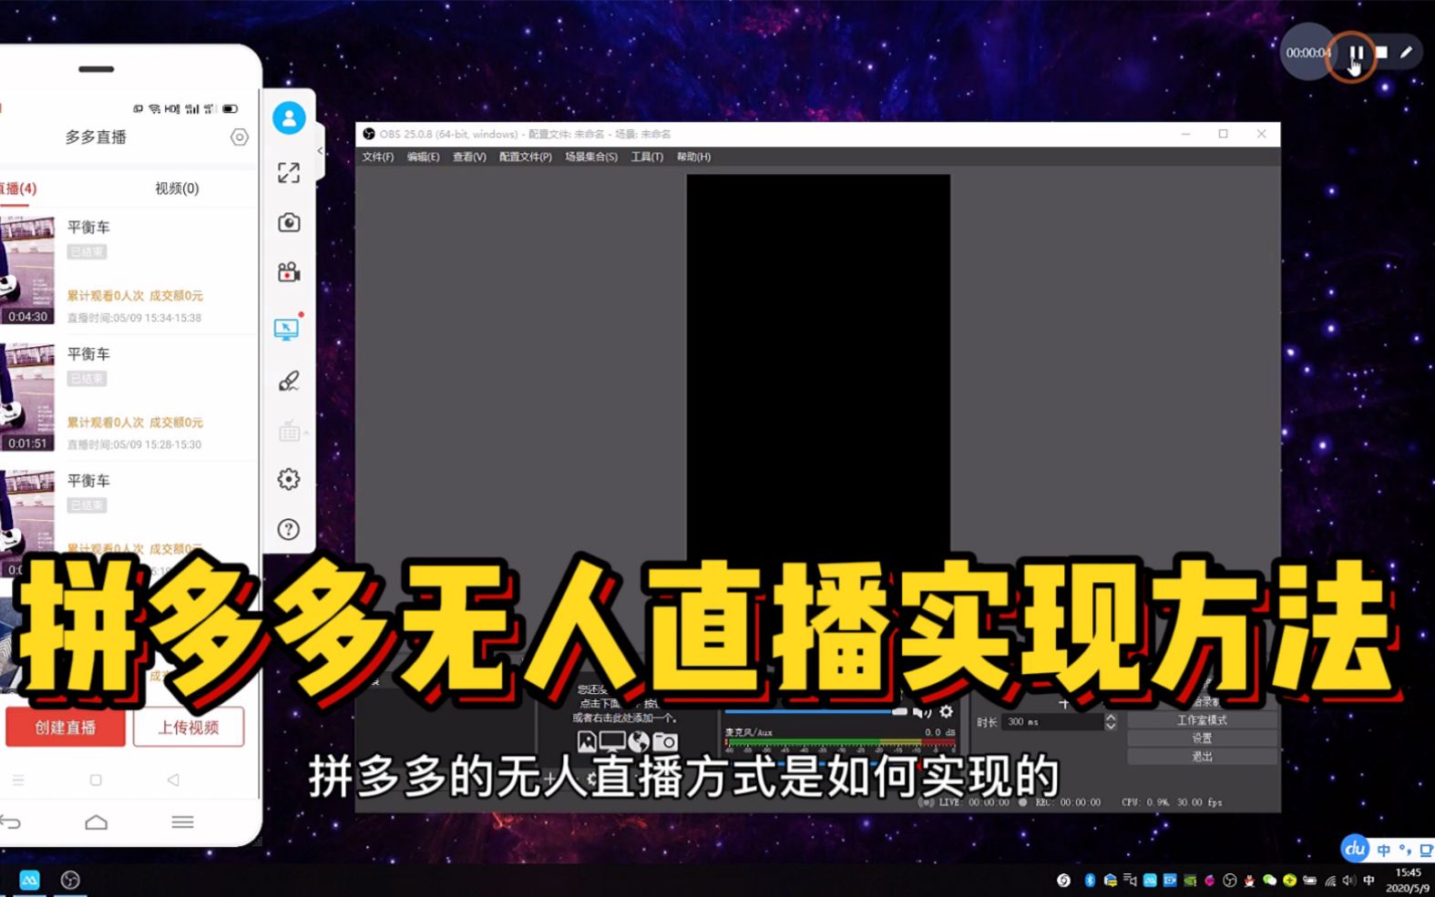The image size is (1435, 897).
Task: Tap the phone's back arrow navigation icon
Action: pyautogui.click(x=10, y=822)
